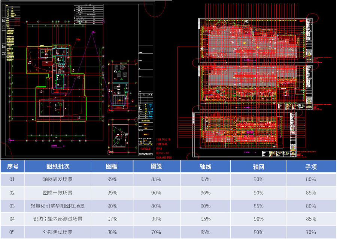
Task: Select the 轴线 column header
Action: coord(205,167)
